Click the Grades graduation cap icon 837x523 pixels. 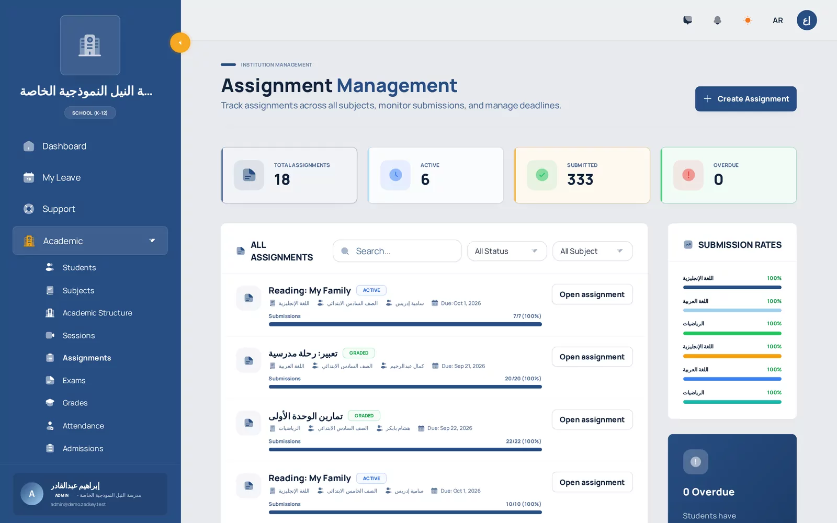point(50,403)
